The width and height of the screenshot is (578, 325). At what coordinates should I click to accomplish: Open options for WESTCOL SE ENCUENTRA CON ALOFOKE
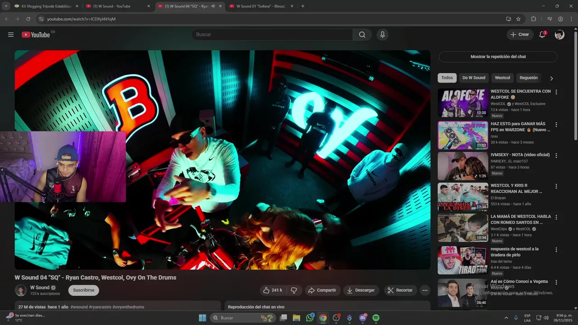556,92
